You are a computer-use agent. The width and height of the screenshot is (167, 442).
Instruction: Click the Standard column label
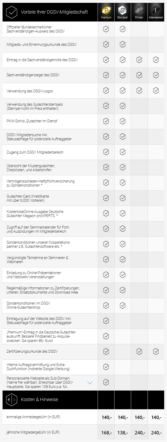(123, 17)
